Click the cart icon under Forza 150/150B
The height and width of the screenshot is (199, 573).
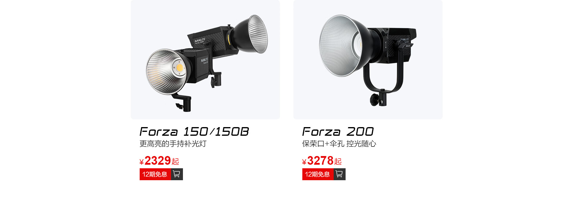177,174
